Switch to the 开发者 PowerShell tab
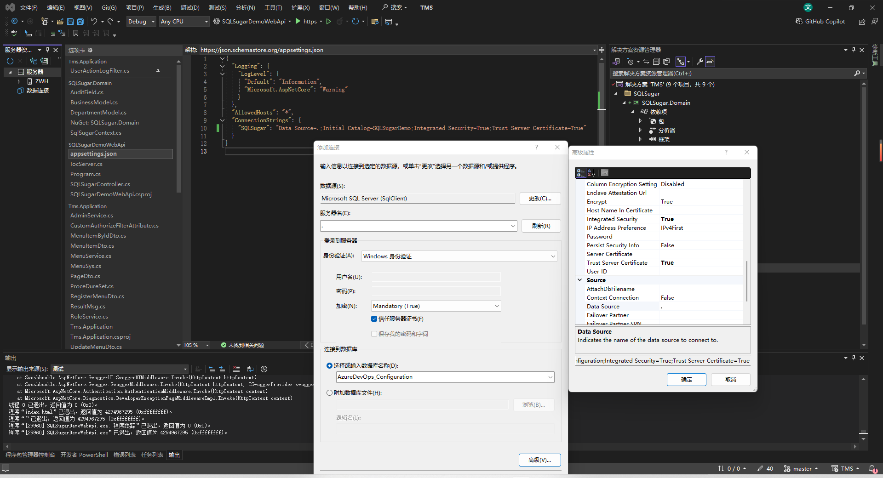 pyautogui.click(x=84, y=455)
